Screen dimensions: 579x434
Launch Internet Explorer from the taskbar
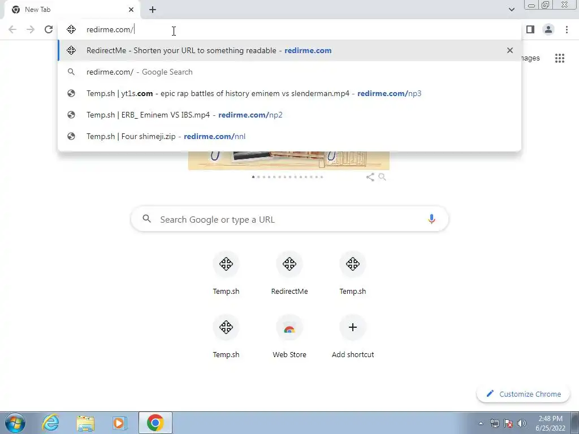tap(50, 423)
